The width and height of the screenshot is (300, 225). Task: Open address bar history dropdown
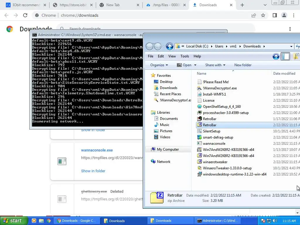coord(291,46)
